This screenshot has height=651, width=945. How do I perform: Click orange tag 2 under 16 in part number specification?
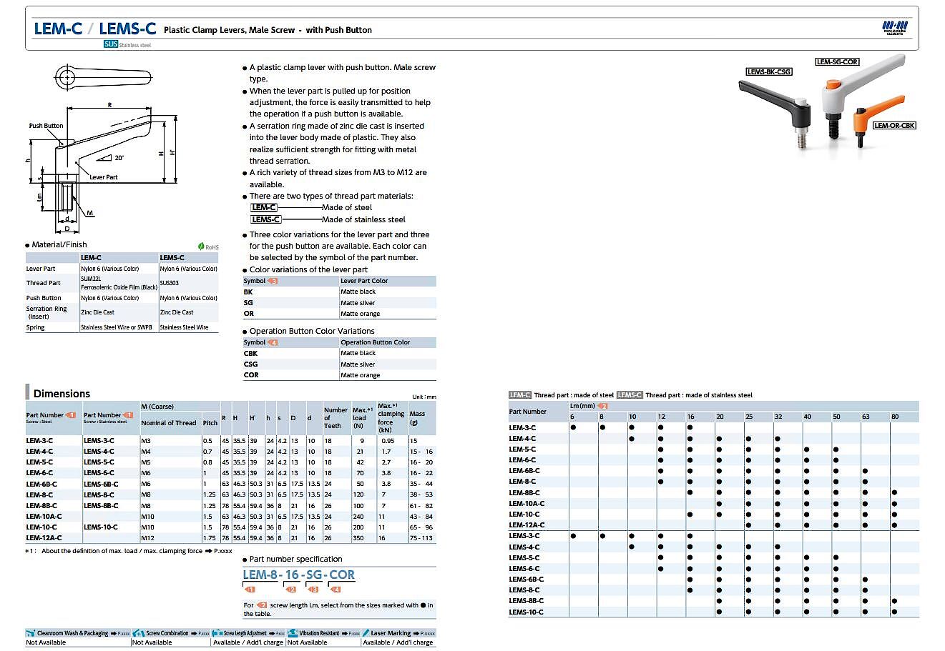pos(291,590)
